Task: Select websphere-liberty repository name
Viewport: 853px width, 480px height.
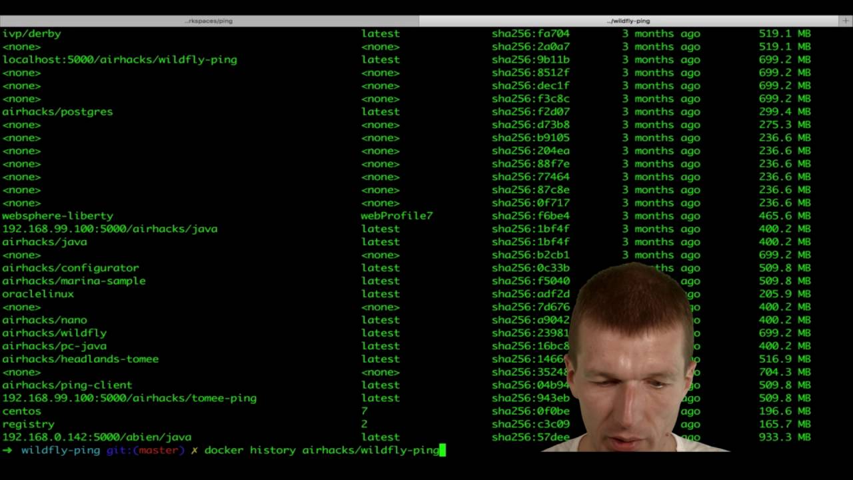Action: tap(57, 215)
